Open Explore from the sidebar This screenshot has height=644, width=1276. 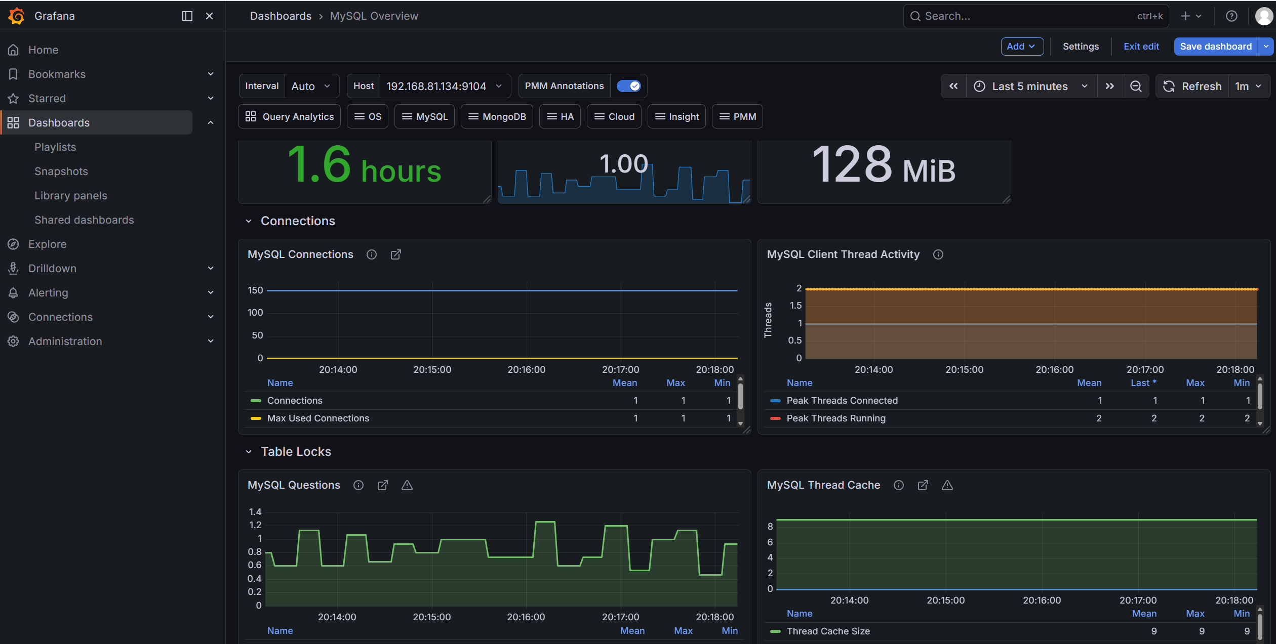pos(47,244)
